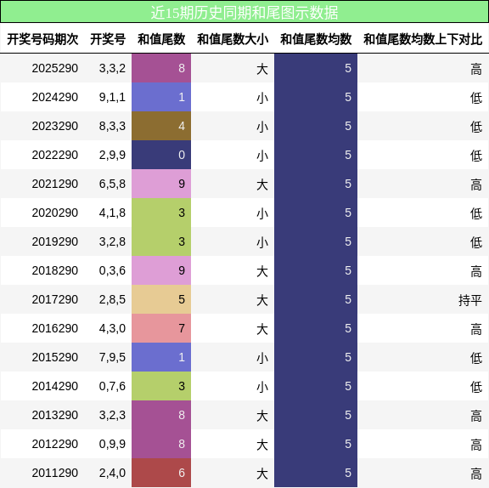Select period cell 2024290
Viewport: 489px width, 488px height.
55,97
